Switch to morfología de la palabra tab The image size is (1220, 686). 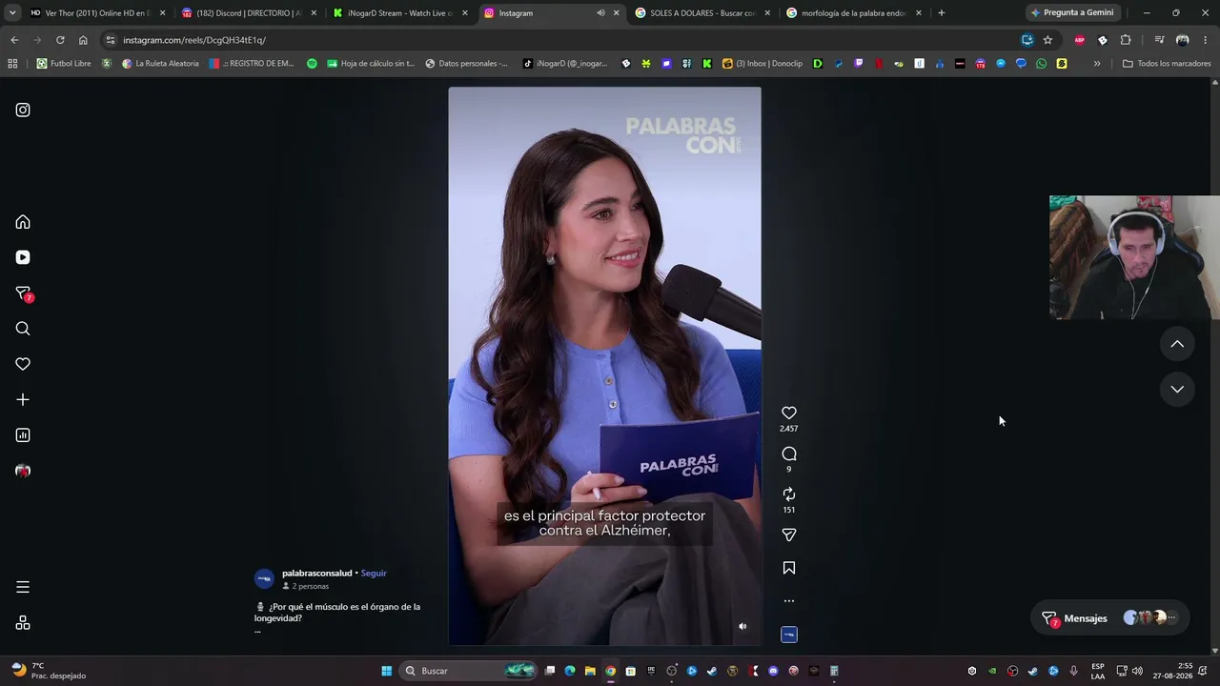pyautogui.click(x=855, y=13)
